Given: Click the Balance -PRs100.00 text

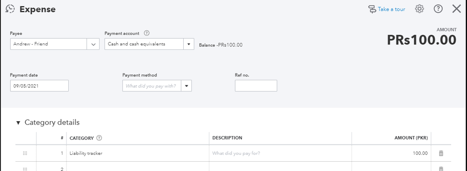Looking at the screenshot, I should (x=221, y=45).
